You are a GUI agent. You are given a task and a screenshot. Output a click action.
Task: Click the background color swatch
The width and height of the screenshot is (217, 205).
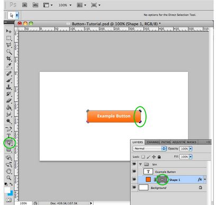(x=11, y=193)
